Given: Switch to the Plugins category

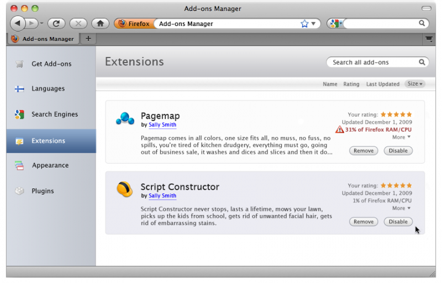Looking at the screenshot, I should (43, 191).
